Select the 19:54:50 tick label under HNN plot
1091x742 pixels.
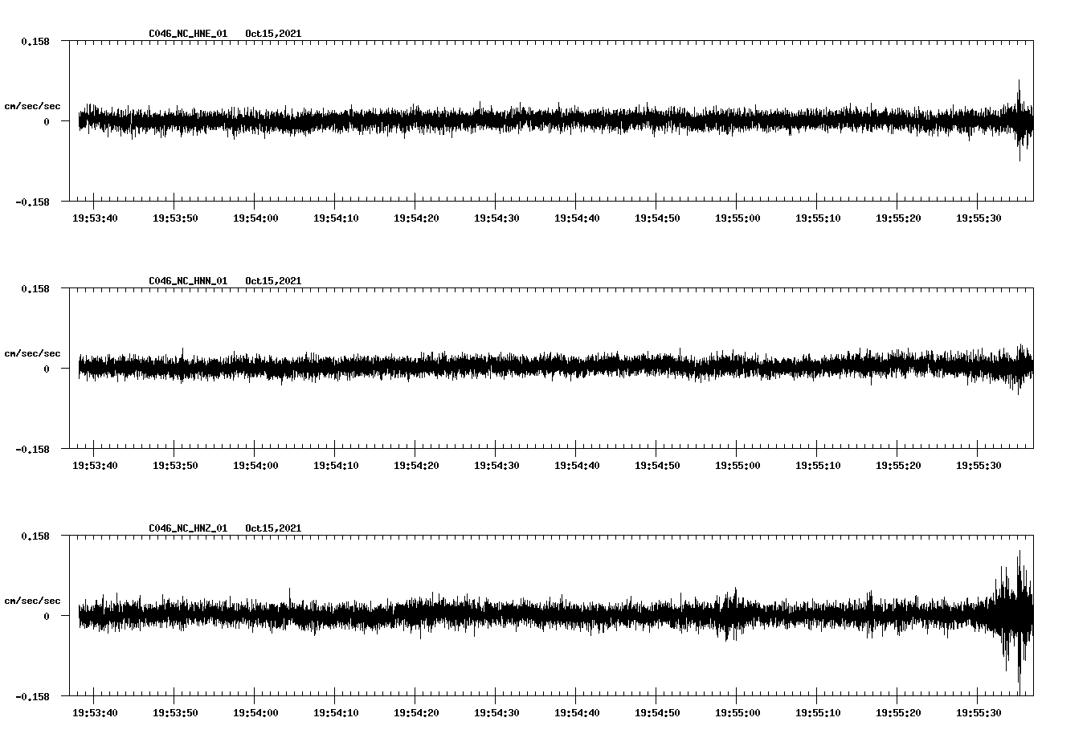pyautogui.click(x=657, y=466)
